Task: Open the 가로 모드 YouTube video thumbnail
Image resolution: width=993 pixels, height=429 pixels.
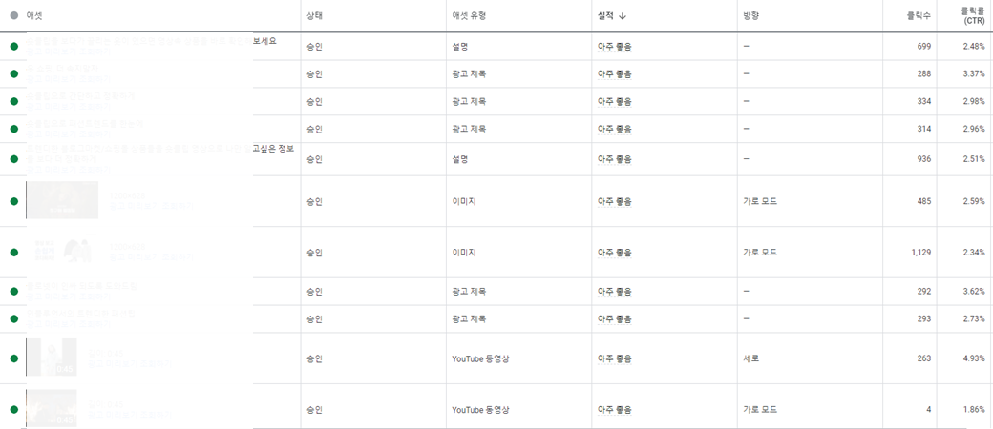Action: point(52,408)
